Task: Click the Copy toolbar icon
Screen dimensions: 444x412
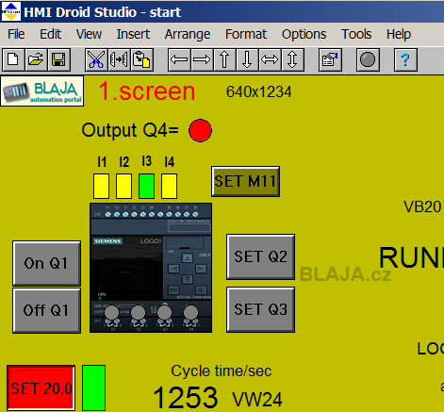Action: point(119,59)
